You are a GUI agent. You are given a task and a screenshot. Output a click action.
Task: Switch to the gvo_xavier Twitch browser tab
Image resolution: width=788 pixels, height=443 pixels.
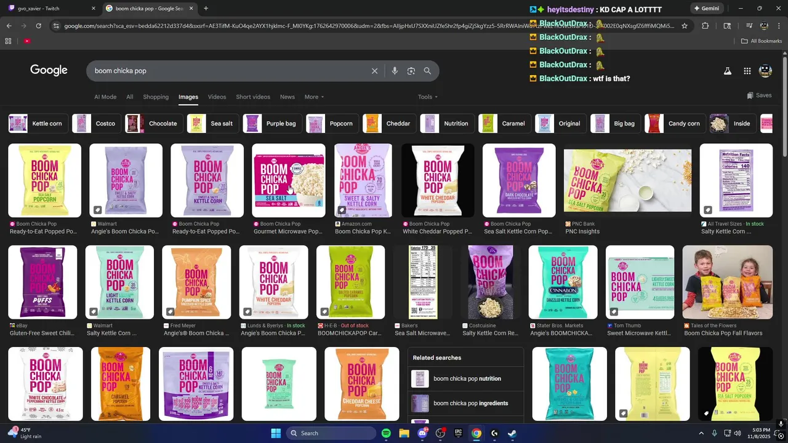(50, 9)
